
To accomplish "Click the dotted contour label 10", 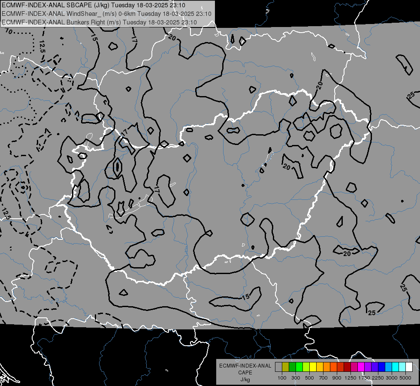I will pos(9,31).
